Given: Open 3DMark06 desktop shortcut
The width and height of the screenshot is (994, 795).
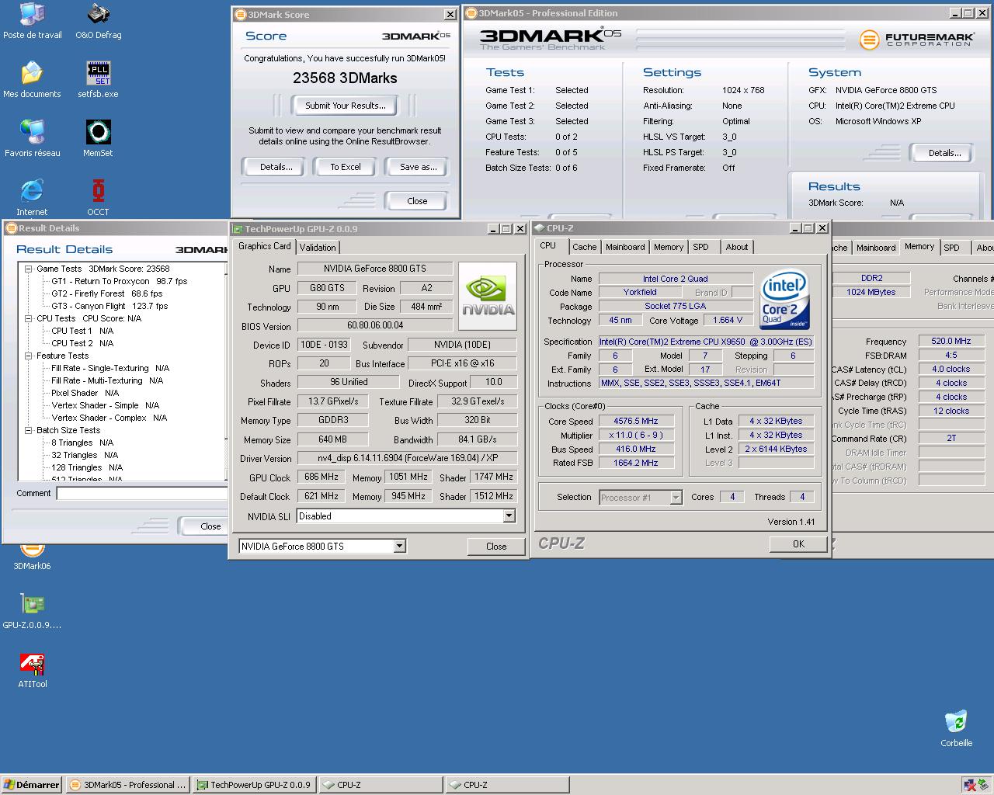Looking at the screenshot, I should [x=32, y=557].
